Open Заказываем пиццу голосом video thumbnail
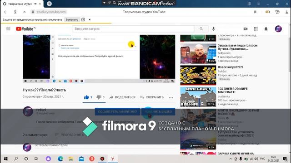This screenshot has height=163, width=291. tap(198, 53)
